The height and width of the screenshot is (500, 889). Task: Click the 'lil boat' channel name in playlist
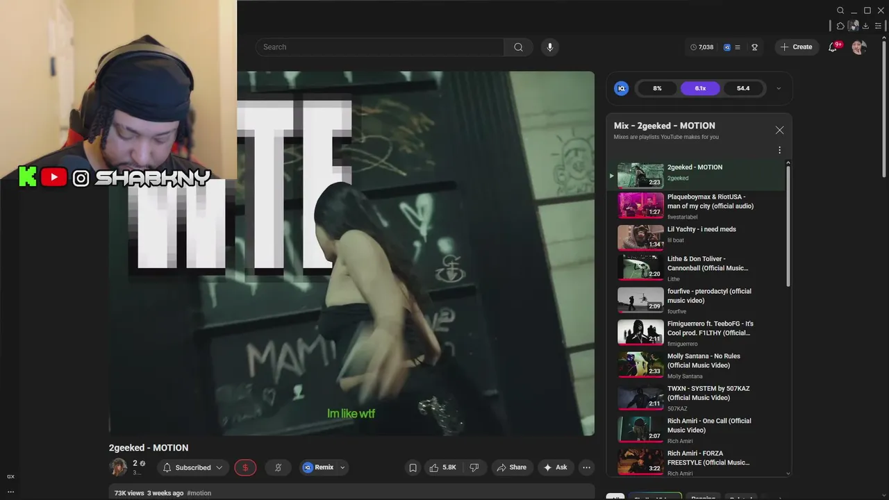(676, 240)
